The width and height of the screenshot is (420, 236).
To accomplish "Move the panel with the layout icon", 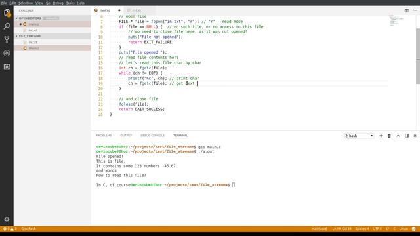I will pyautogui.click(x=407, y=136).
